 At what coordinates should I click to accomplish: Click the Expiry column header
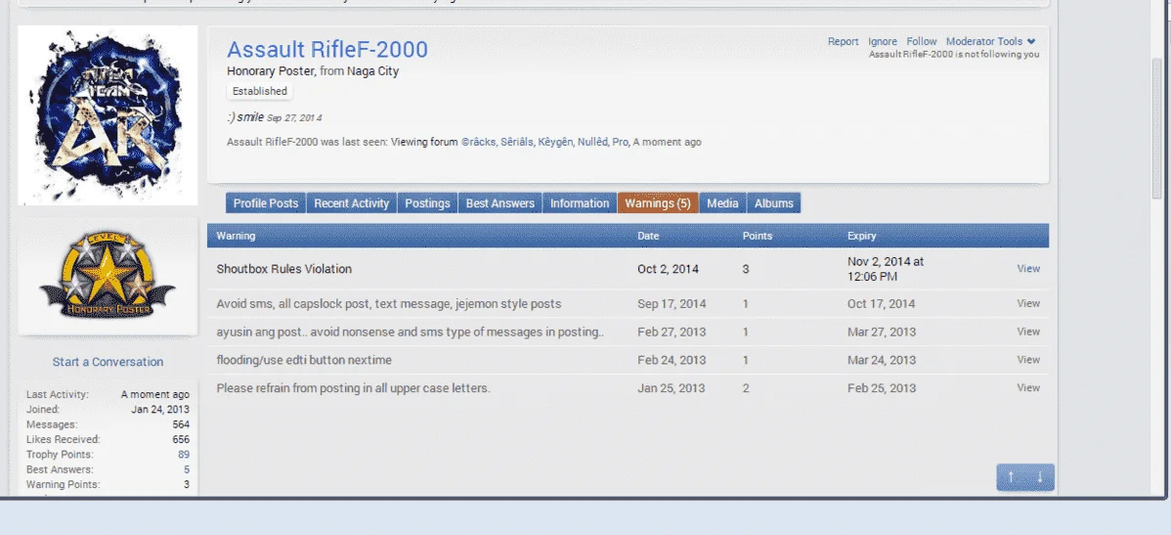[x=862, y=236]
